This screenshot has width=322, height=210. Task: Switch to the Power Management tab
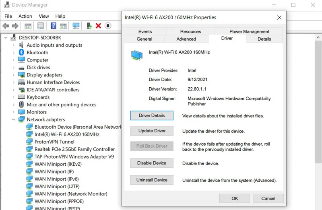[249, 31]
